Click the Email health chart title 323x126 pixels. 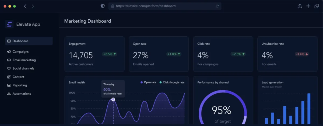pos(77,82)
